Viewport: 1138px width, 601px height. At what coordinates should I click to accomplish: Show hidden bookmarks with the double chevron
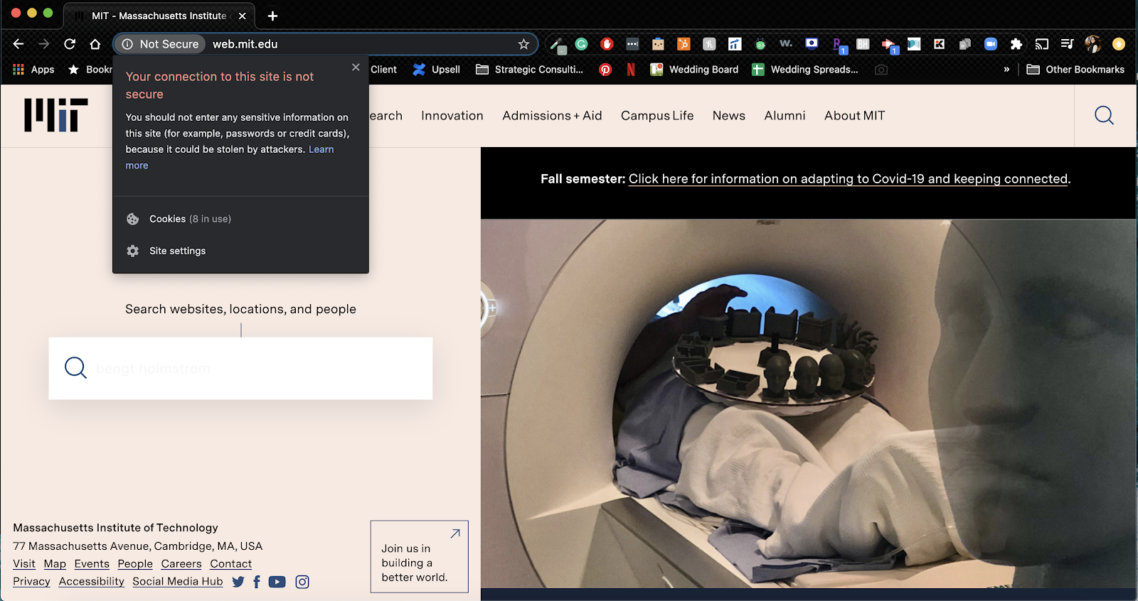(x=1006, y=70)
